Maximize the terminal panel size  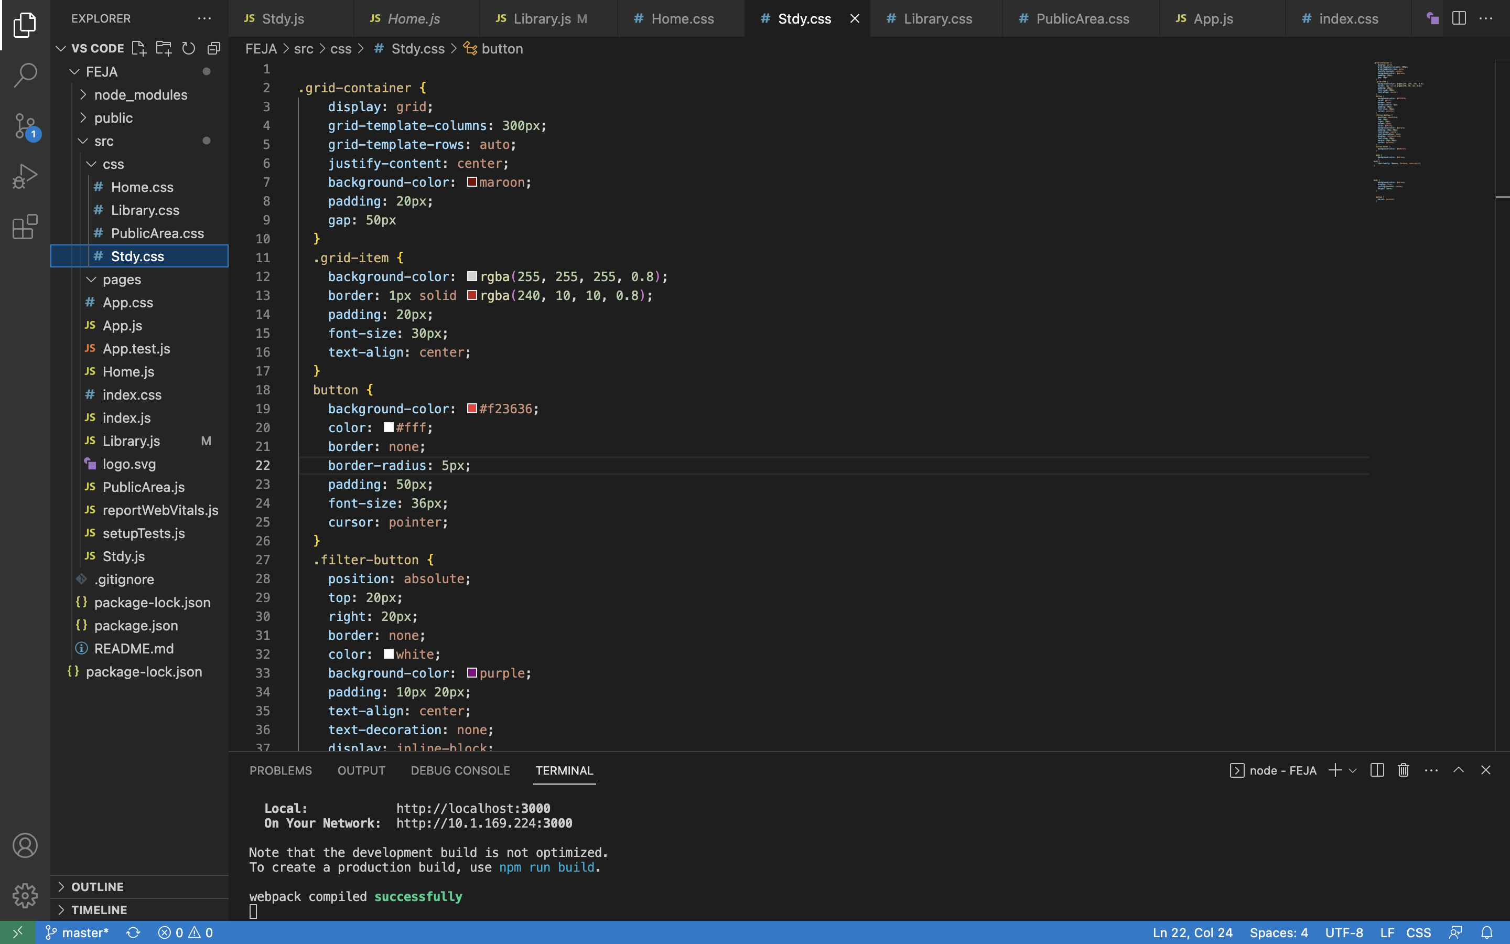click(x=1458, y=770)
